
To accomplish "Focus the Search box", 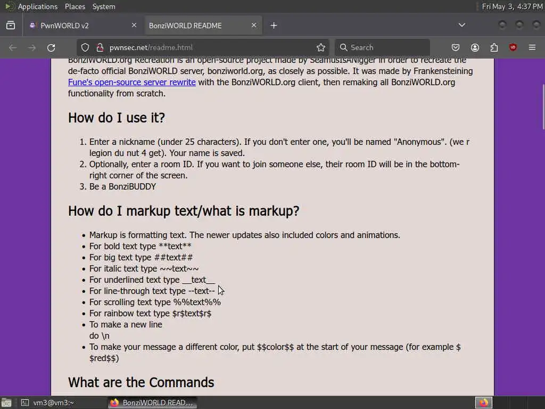I will click(382, 47).
